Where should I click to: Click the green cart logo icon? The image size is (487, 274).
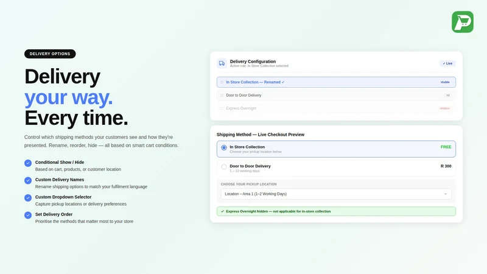[463, 22]
